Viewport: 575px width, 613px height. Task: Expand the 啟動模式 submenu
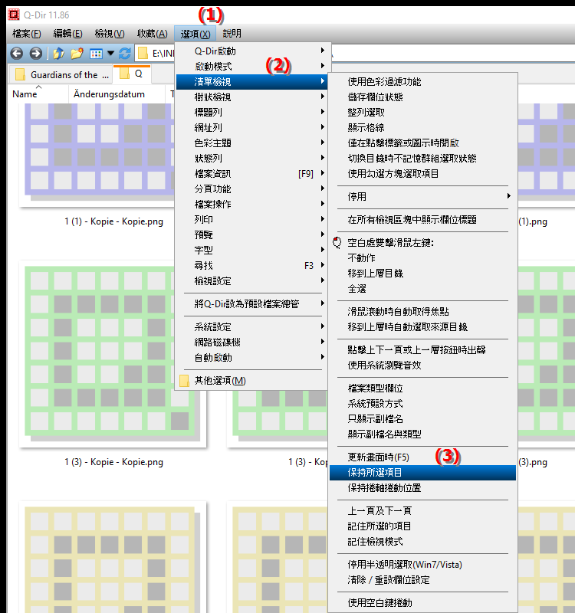pyautogui.click(x=251, y=67)
